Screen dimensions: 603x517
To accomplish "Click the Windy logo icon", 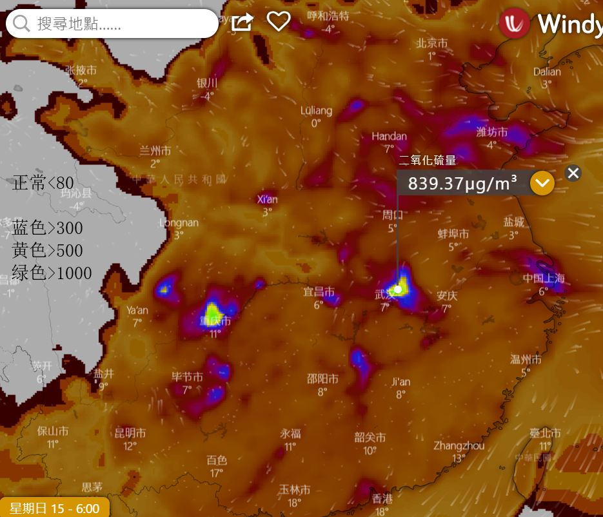I will click(514, 24).
